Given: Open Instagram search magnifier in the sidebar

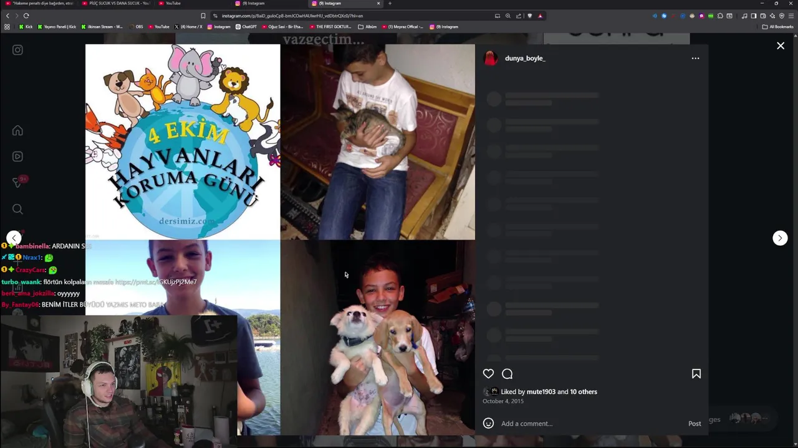Looking at the screenshot, I should 17,209.
